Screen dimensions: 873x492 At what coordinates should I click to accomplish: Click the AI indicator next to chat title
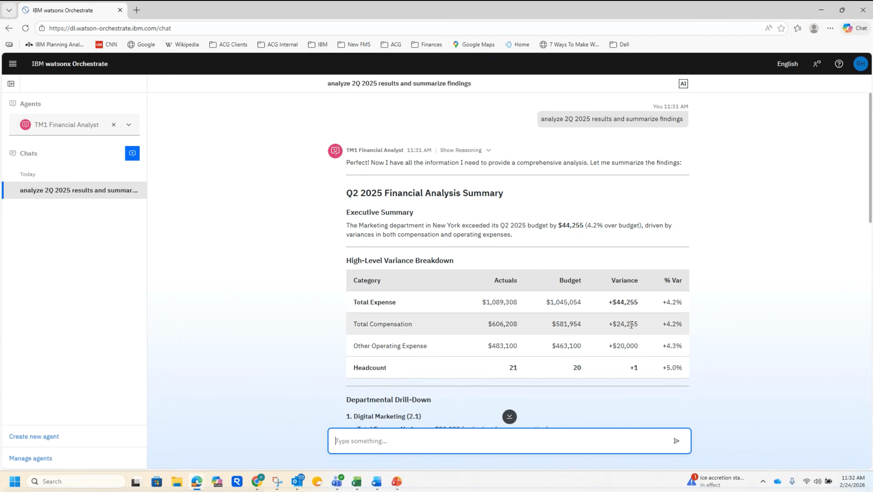tap(683, 83)
